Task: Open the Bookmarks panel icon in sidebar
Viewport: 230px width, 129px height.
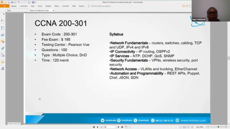Action: [3, 21]
